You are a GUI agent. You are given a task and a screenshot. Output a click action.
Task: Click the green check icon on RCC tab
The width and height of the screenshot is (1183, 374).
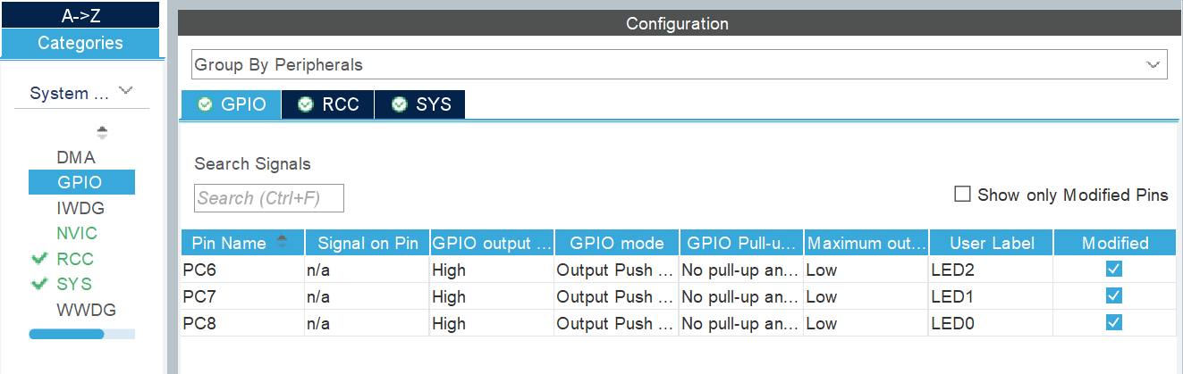click(306, 104)
